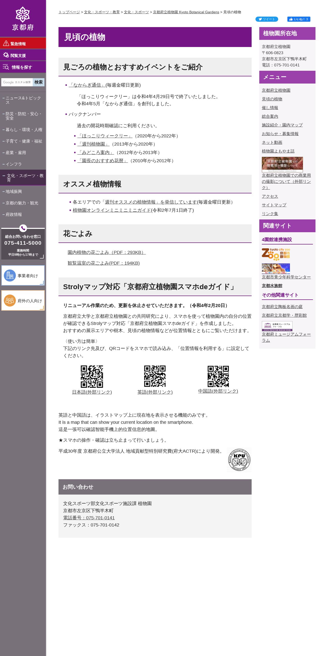Click the Japanese guide QR code
328x656 pixels.
click(x=92, y=377)
